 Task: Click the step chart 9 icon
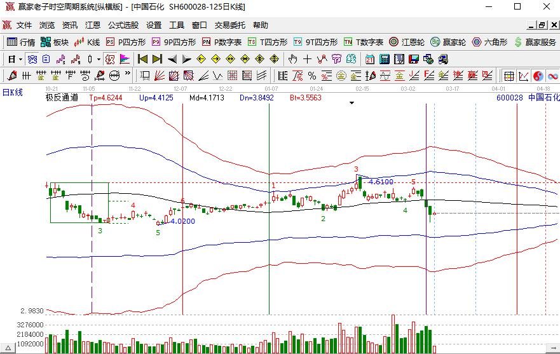pyautogui.click(x=76, y=59)
